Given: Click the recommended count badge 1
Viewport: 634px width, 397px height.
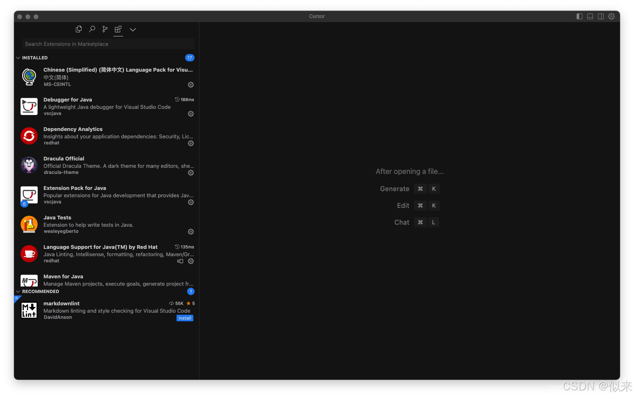Looking at the screenshot, I should [191, 291].
